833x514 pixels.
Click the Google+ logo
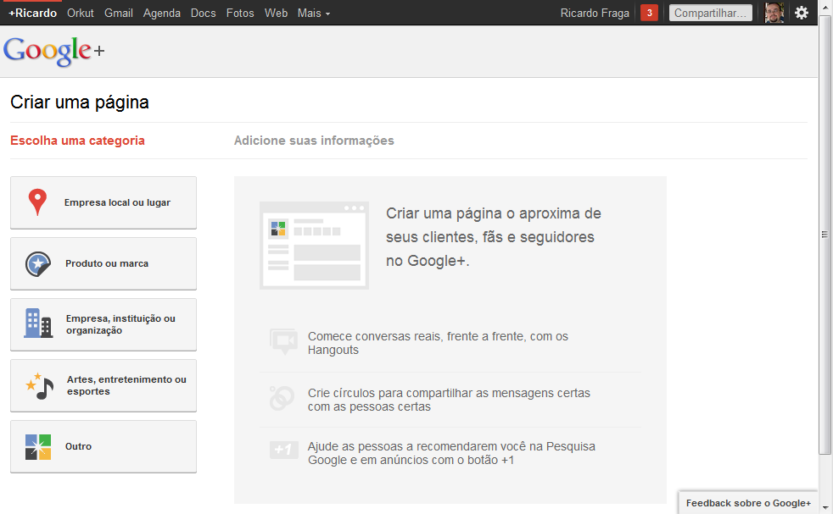point(53,52)
